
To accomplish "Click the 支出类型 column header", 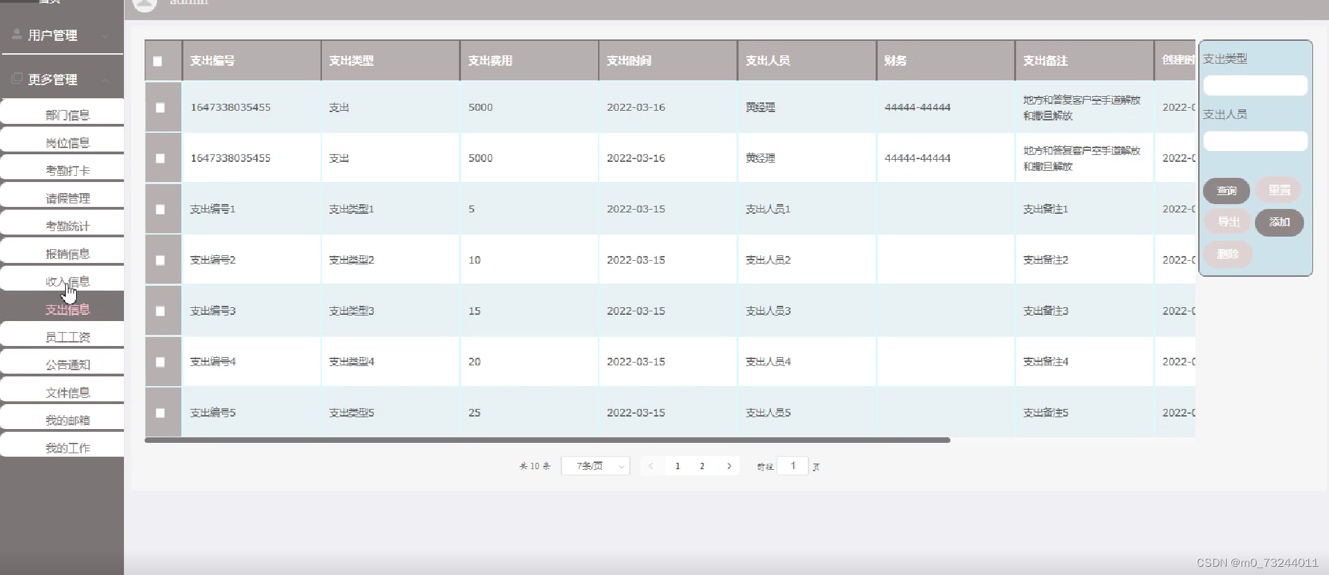I will [x=390, y=61].
